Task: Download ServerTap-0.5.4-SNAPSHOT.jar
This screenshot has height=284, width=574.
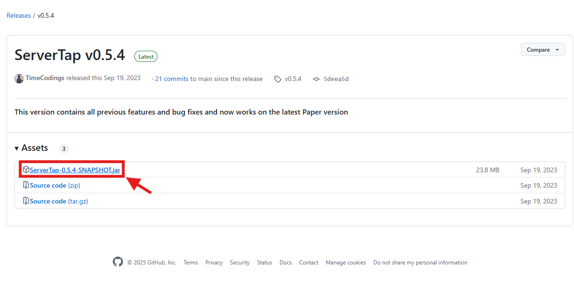Action: coord(75,170)
